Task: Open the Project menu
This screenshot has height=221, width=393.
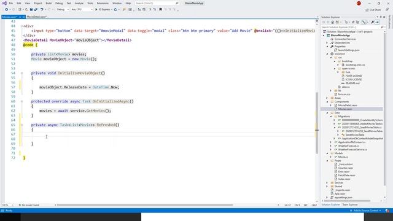Action: [x=38, y=3]
